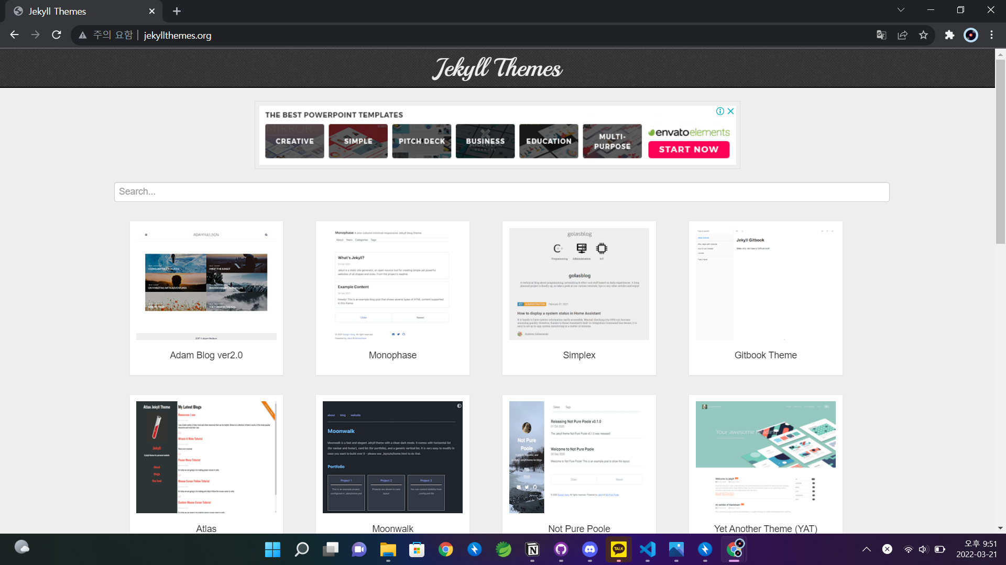Image resolution: width=1006 pixels, height=565 pixels.
Task: Close the advertisement with X icon
Action: (x=730, y=111)
